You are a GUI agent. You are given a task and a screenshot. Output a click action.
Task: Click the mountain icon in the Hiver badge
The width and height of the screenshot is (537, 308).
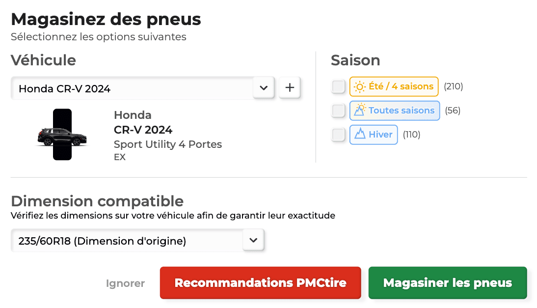pos(360,134)
